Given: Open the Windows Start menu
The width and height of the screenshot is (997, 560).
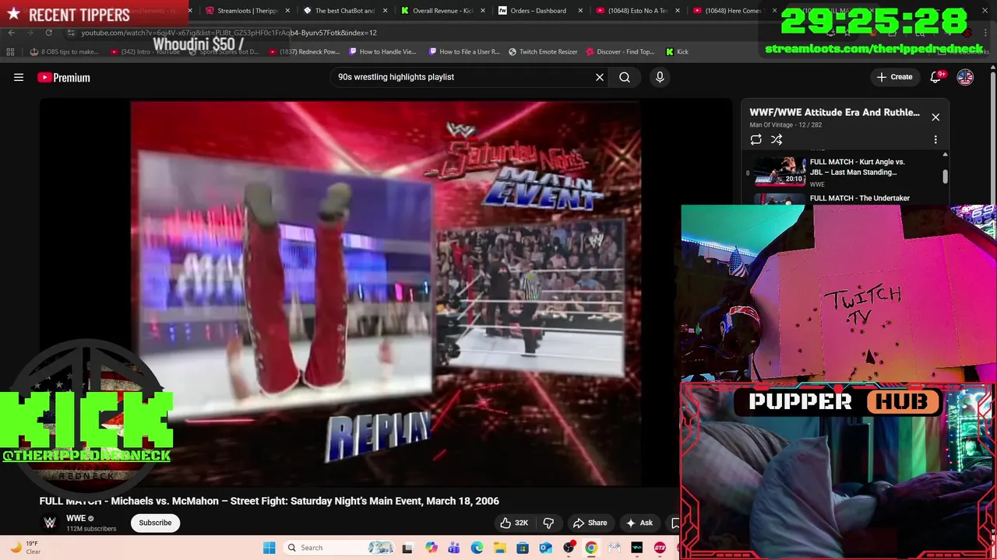Looking at the screenshot, I should tap(269, 548).
